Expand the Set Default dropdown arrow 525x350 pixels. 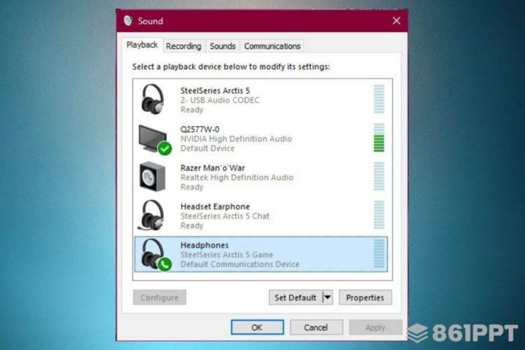[x=328, y=297]
